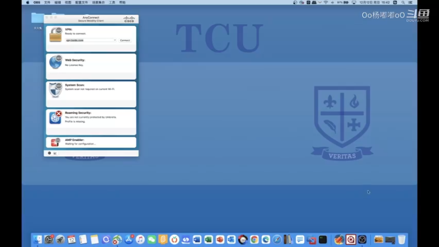Open Microsoft Edge from the Dock

pyautogui.click(x=266, y=239)
